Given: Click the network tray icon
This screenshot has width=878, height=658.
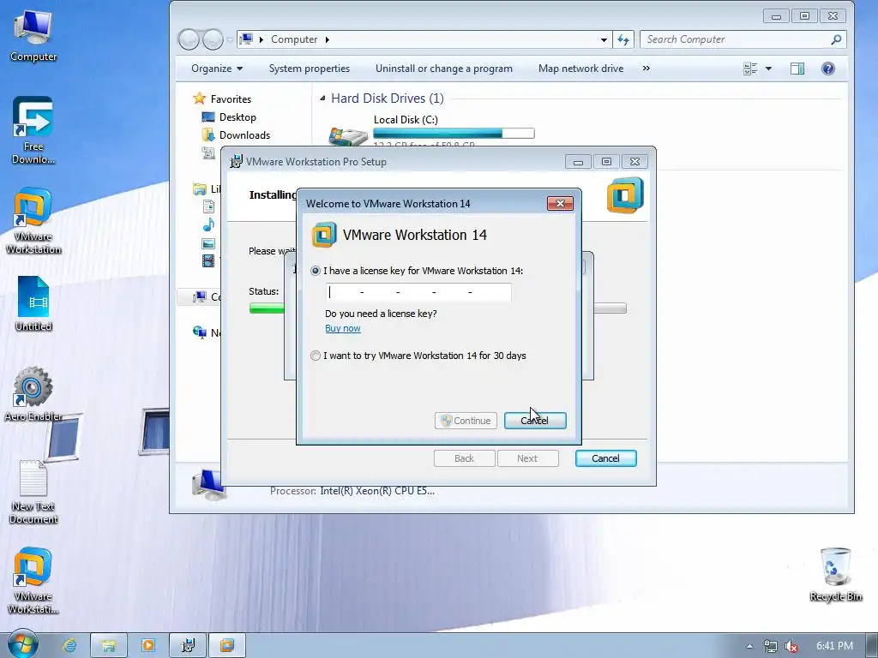Looking at the screenshot, I should [x=771, y=646].
